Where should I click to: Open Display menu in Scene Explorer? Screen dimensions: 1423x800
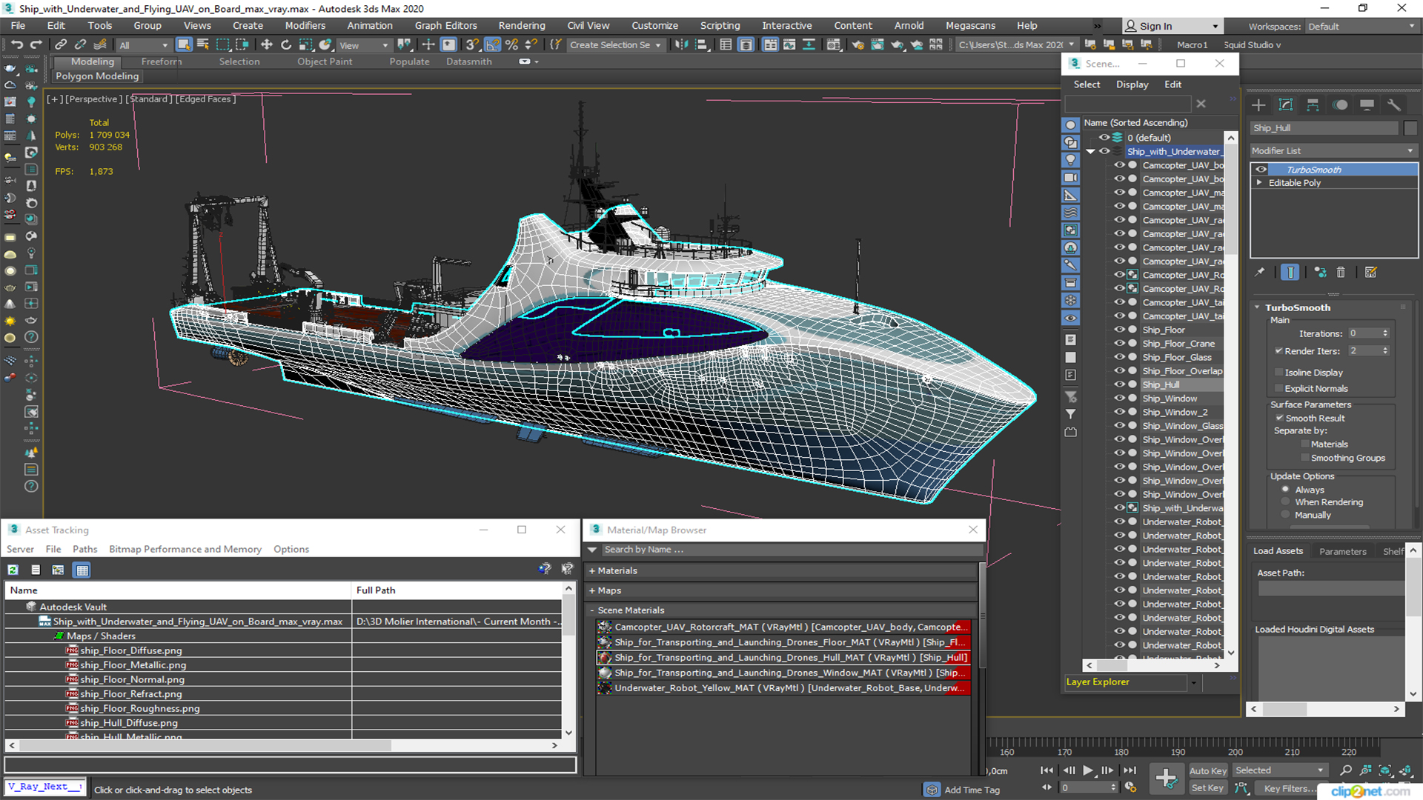[x=1132, y=84]
